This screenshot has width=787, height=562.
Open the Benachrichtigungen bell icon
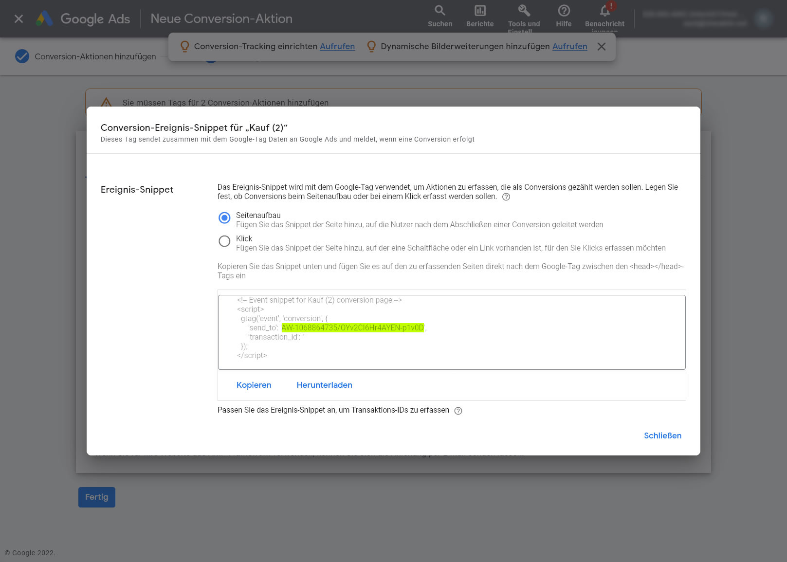point(604,11)
